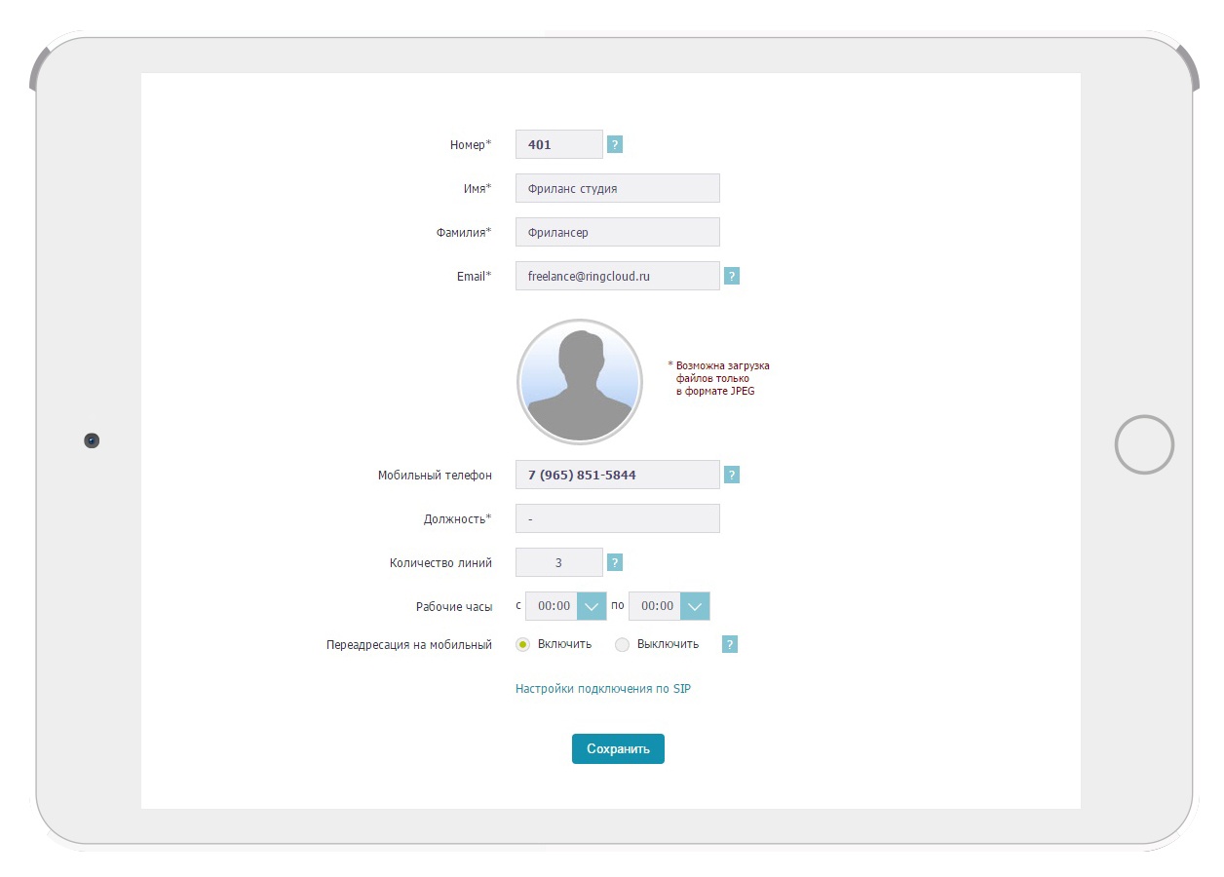This screenshot has width=1224, height=877.
Task: Click the Рабочие часы label
Action: point(454,607)
